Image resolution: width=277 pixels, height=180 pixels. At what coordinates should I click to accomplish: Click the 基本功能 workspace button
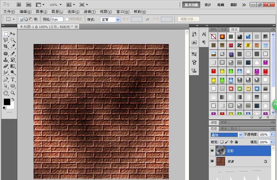pyautogui.click(x=191, y=5)
